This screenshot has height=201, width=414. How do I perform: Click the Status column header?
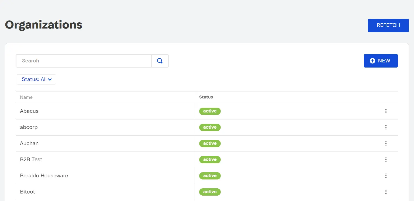(206, 97)
